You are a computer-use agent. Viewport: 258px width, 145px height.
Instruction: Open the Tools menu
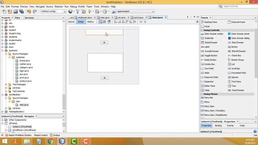click(96, 6)
